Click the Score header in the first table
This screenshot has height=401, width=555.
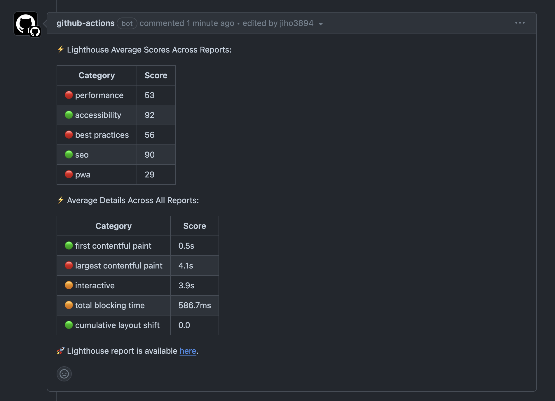tap(156, 75)
